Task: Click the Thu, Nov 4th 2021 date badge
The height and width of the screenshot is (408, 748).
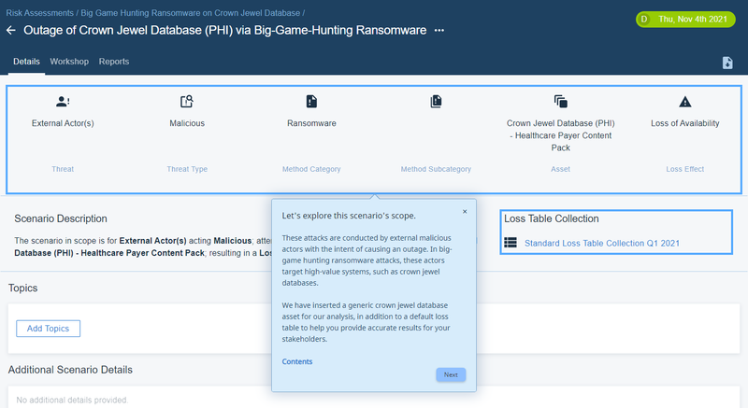Action: pos(686,18)
